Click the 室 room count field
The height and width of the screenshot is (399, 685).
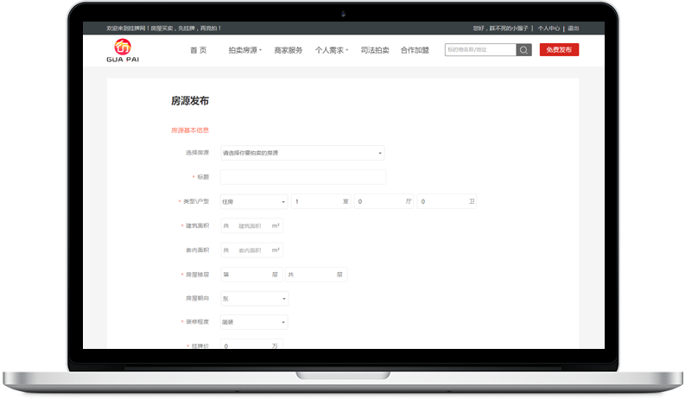(321, 201)
